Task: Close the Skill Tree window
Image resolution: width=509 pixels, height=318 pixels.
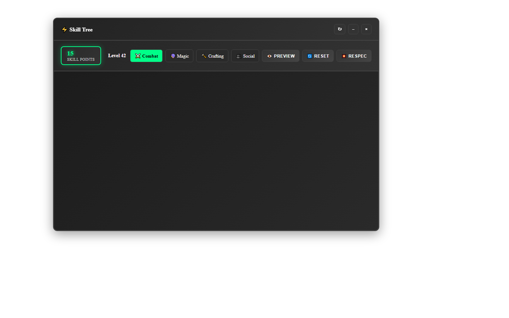Action: [366, 29]
